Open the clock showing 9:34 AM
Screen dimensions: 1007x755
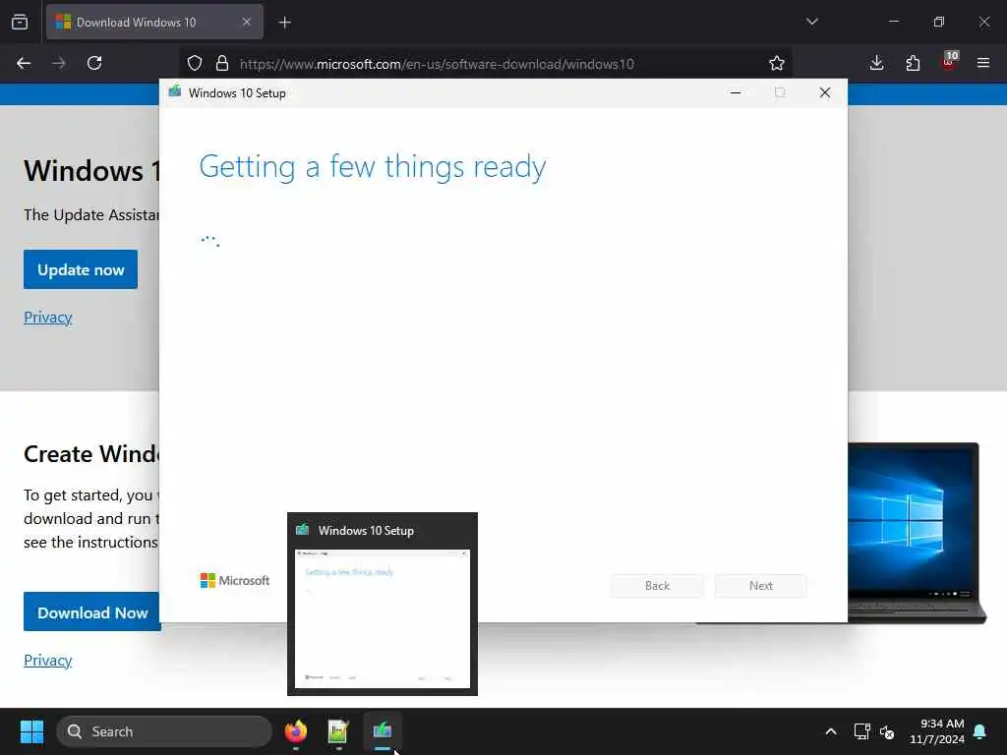tap(937, 731)
